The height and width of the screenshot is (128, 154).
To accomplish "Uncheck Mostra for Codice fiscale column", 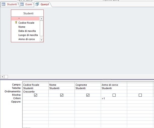I will click(x=35, y=95).
